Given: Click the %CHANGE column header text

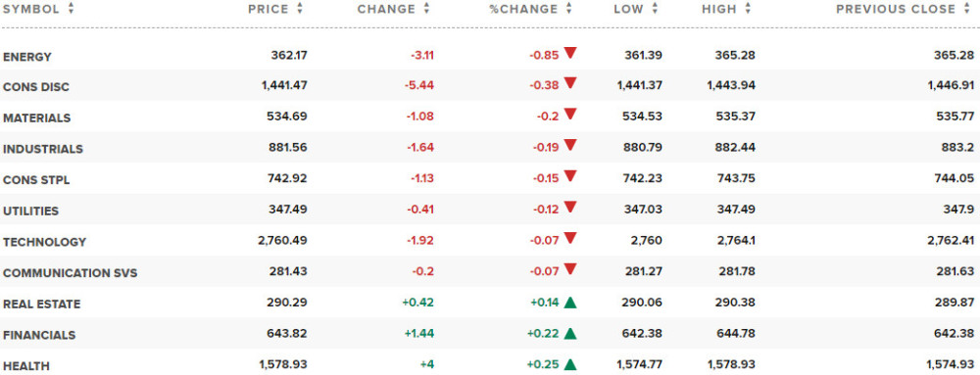Looking at the screenshot, I should 523,9.
